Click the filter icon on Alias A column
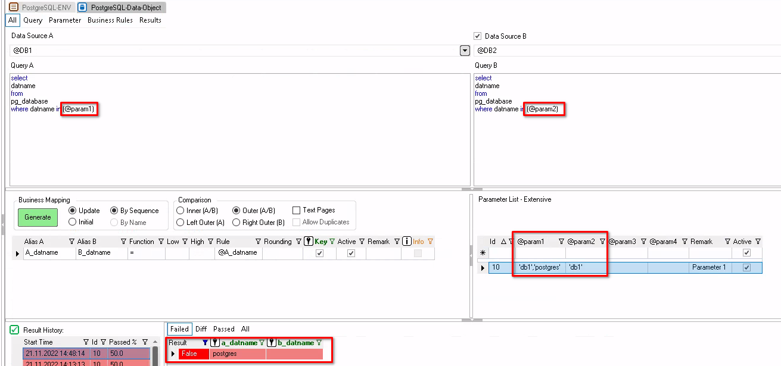 click(72, 242)
